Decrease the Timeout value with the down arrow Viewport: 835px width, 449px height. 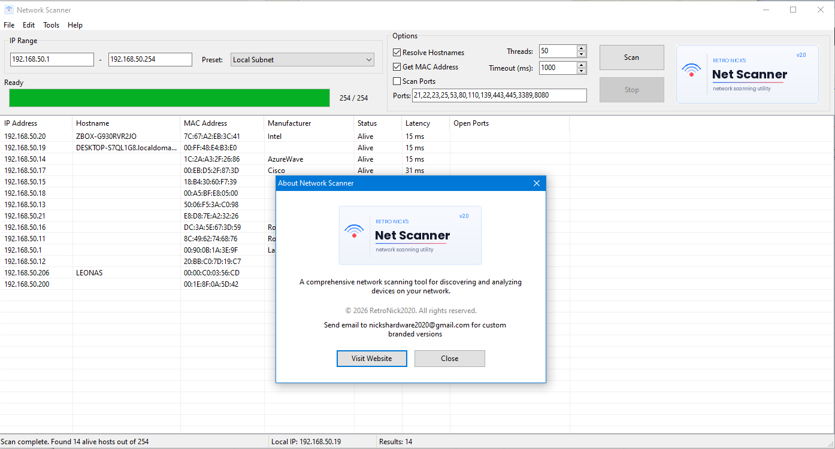[581, 71]
